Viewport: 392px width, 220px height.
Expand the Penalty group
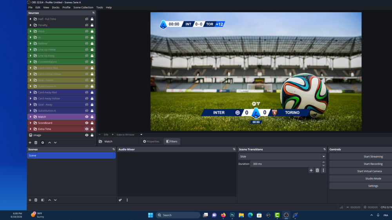[31, 25]
